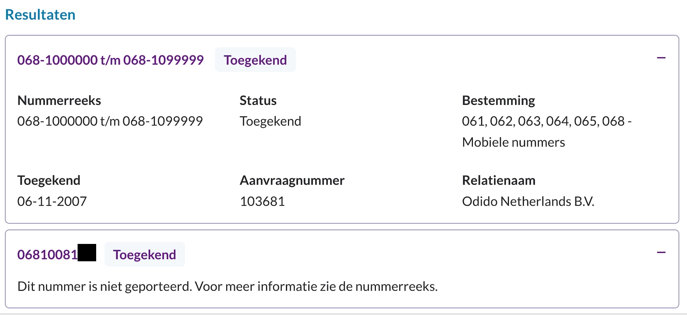This screenshot has height=315, width=687.
Task: Select the Toegekend value under Status
Action: (270, 121)
